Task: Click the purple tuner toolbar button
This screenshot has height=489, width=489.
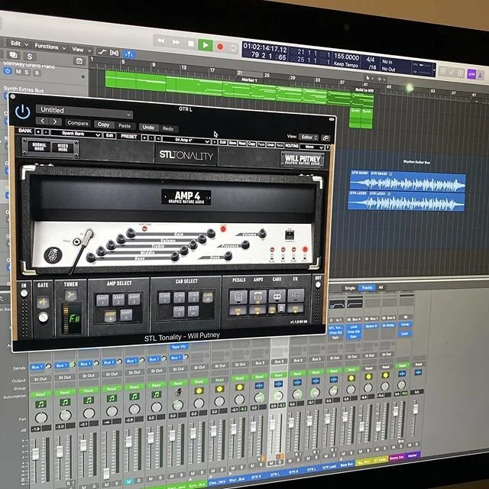Action: (471, 75)
